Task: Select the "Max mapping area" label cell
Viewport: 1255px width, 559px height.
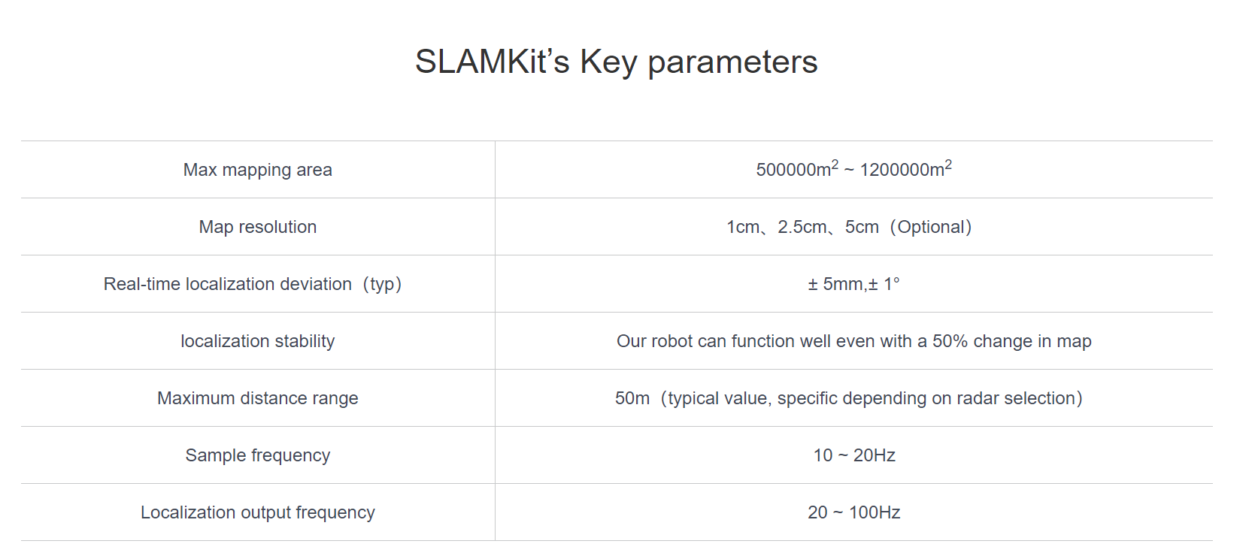Action: pos(258,170)
